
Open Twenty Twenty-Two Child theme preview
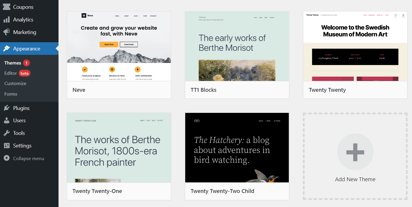pos(237,148)
